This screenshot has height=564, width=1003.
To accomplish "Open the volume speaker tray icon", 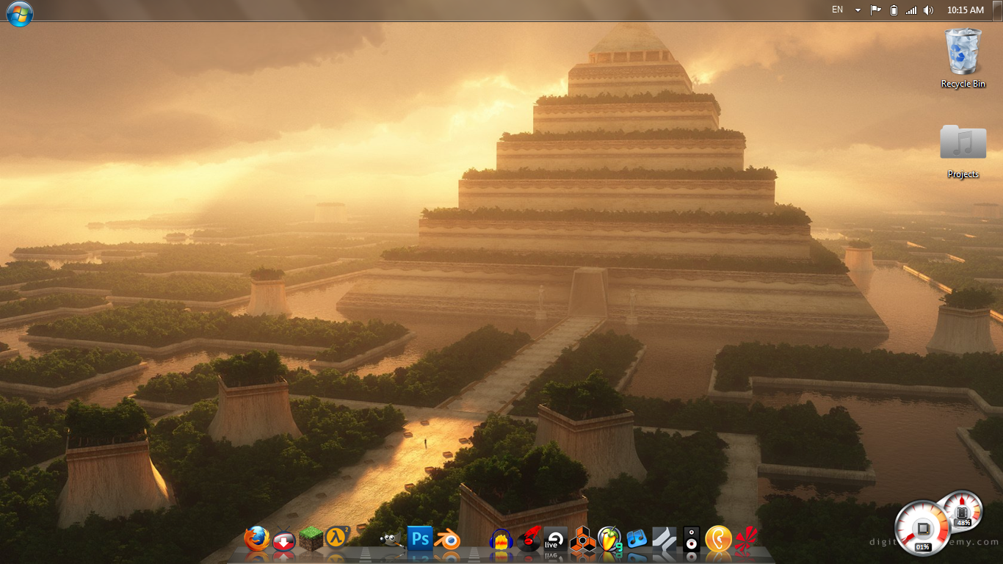I will click(929, 10).
